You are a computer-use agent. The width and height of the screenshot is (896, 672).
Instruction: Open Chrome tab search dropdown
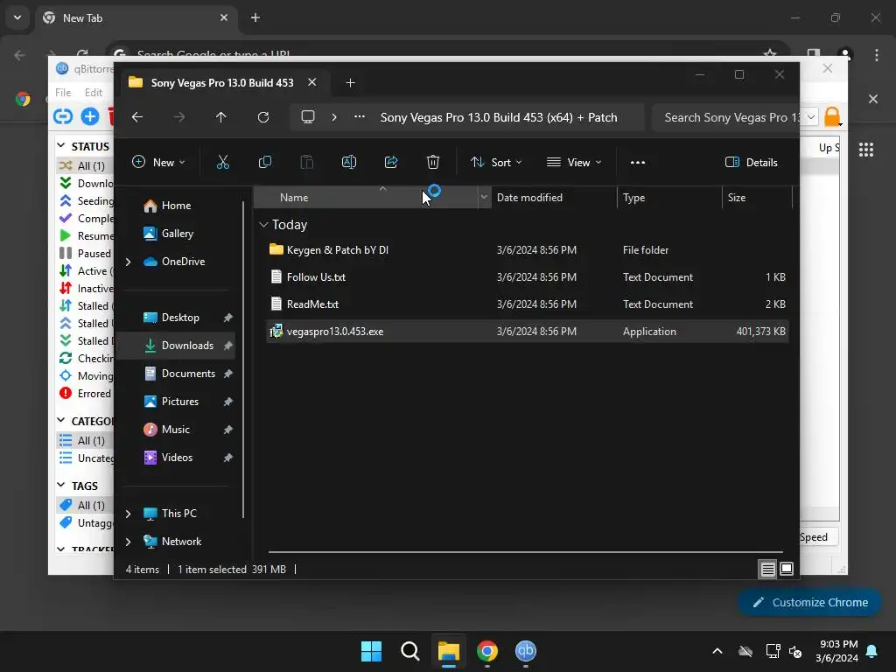click(17, 17)
